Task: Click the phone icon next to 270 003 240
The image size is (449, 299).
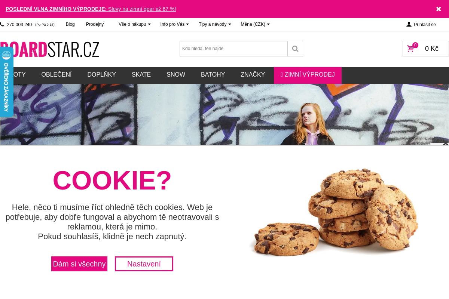Action: click(2, 24)
